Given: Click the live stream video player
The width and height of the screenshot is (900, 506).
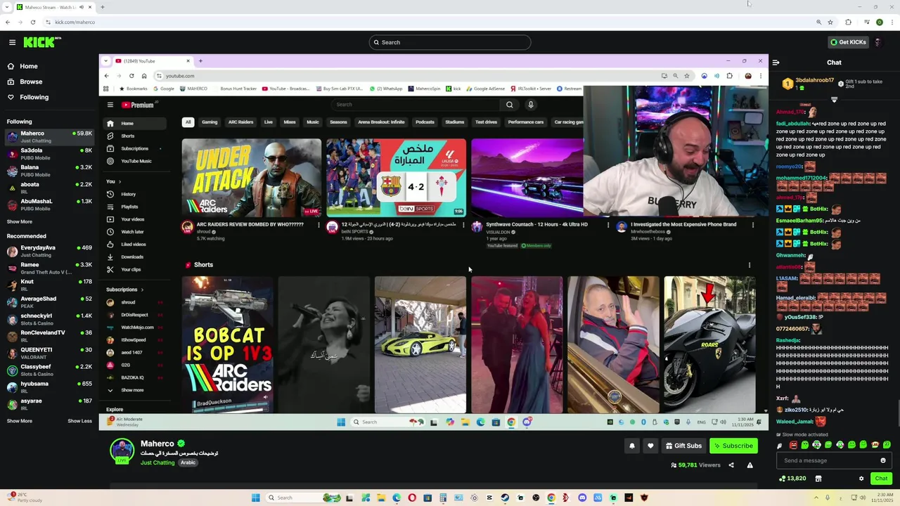Looking at the screenshot, I should click(433, 242).
